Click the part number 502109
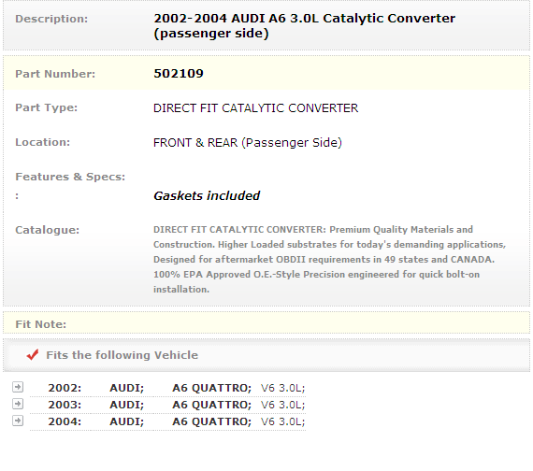 pos(179,74)
